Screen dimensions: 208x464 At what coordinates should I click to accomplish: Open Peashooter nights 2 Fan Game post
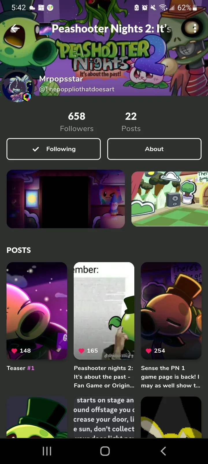[104, 311]
